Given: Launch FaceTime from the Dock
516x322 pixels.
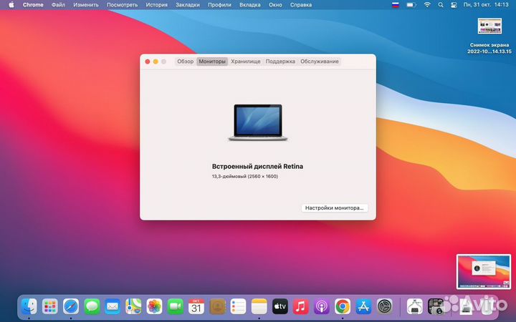Looking at the screenshot, I should coord(176,306).
